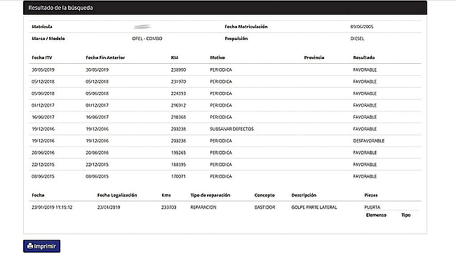Click the Motivo column header

(x=217, y=58)
